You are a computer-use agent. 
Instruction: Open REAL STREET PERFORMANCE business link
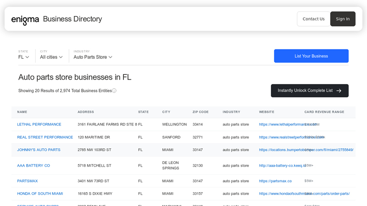pos(45,137)
